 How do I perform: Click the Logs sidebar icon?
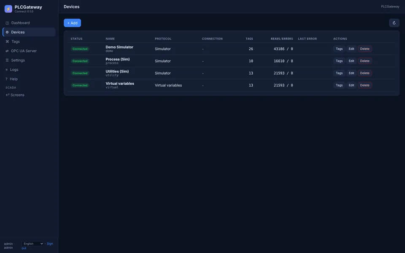coord(7,70)
